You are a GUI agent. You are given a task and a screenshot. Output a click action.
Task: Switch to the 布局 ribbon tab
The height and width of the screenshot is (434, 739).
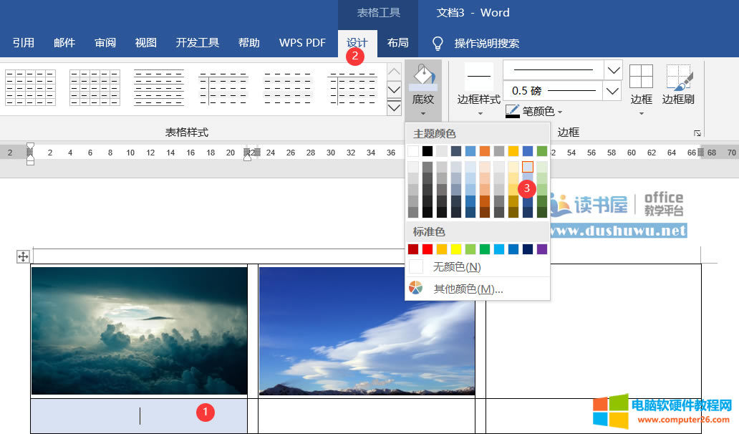click(x=398, y=42)
